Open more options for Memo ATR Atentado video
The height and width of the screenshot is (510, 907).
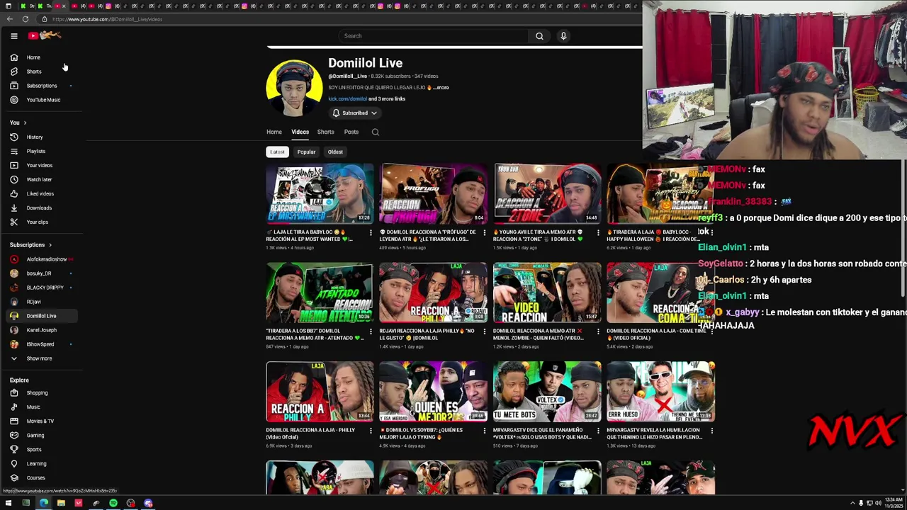coord(371,331)
